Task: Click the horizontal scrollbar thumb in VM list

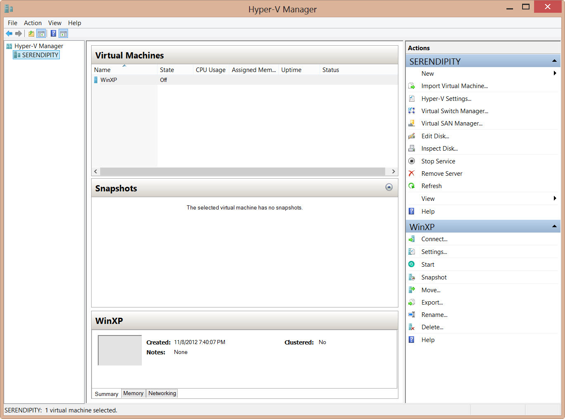Action: pos(242,171)
